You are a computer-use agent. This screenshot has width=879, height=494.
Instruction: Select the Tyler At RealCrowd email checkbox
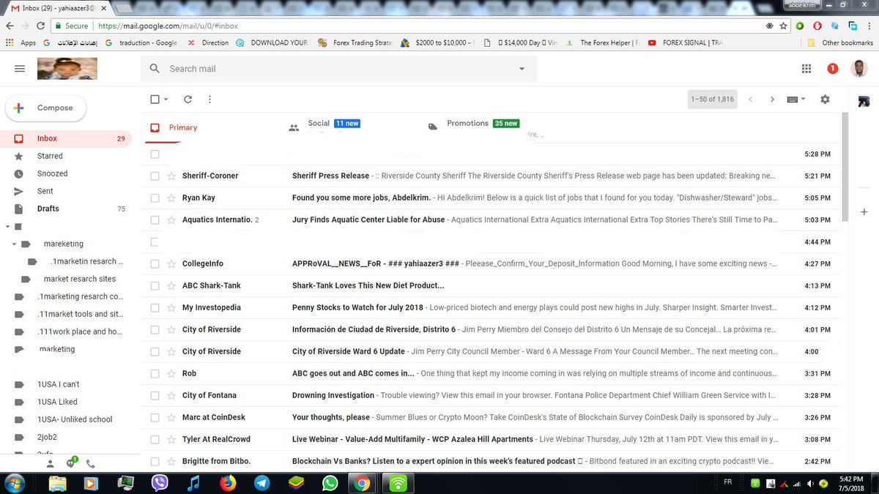click(155, 439)
